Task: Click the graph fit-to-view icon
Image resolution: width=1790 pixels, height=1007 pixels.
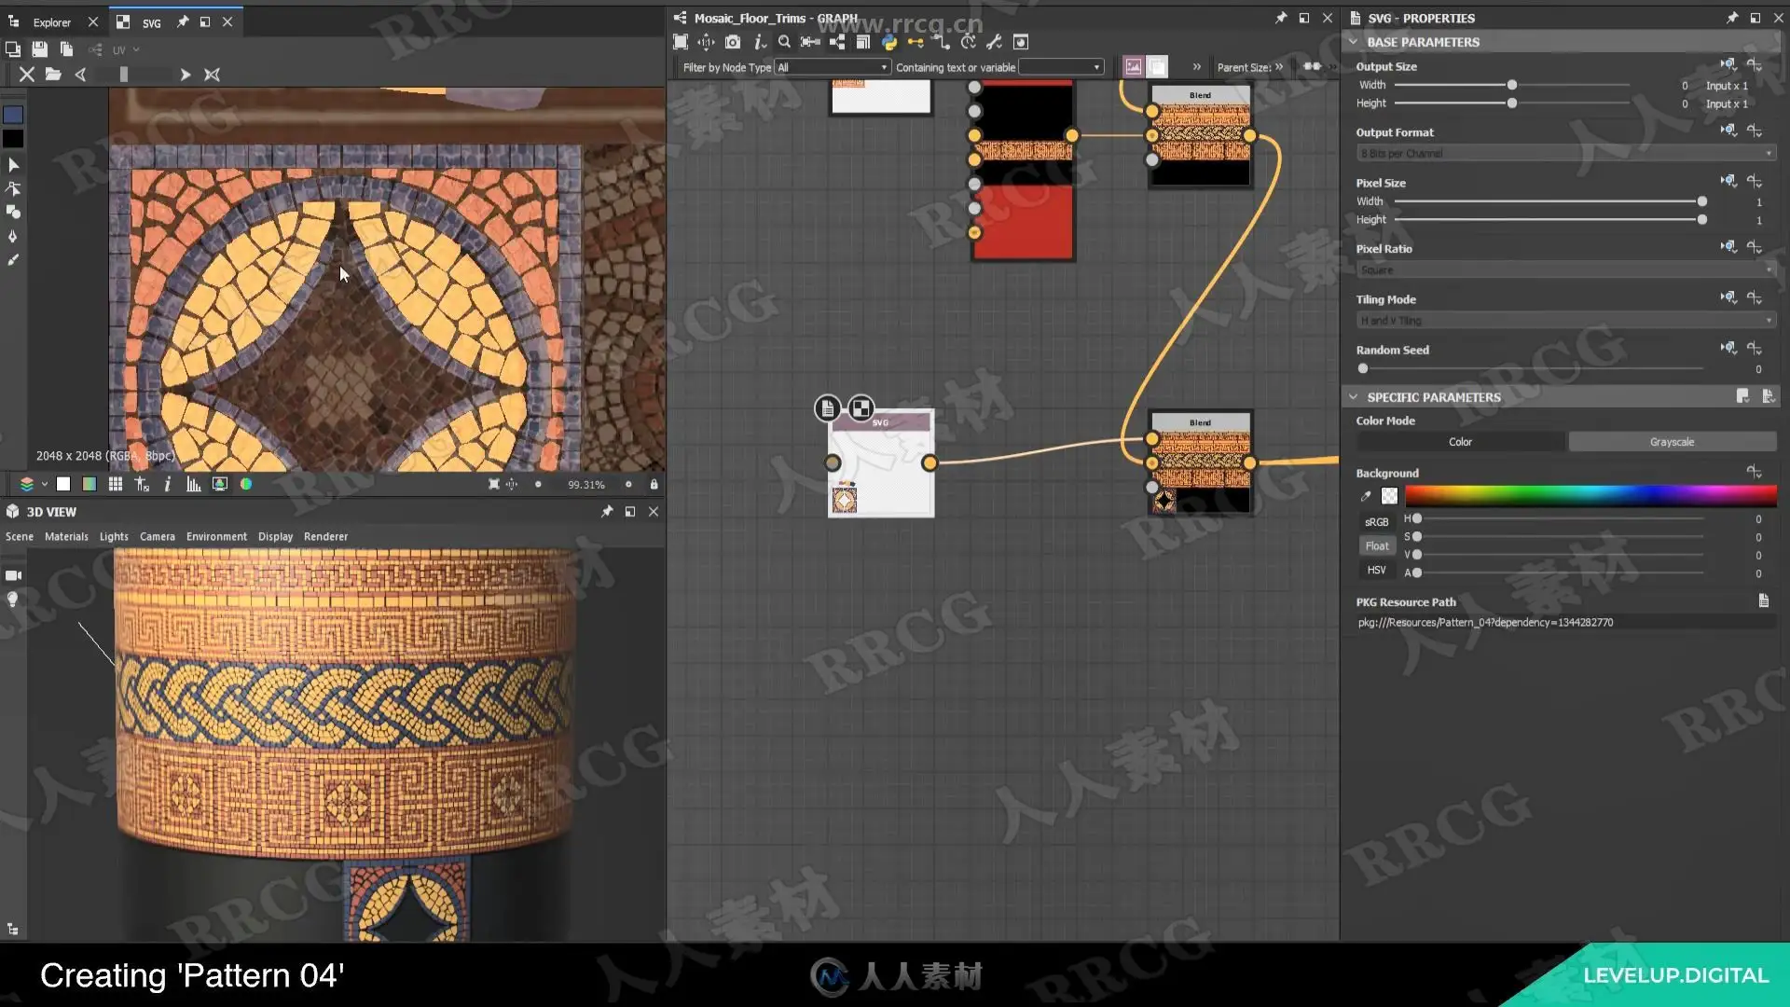Action: 681,42
